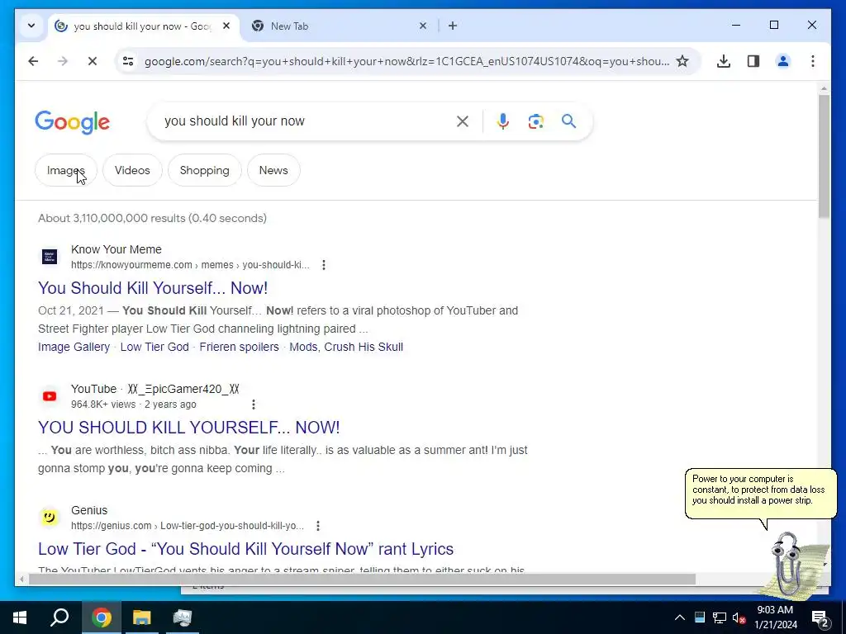Screen dimensions: 846x634
Task: Open the Frieren spoilers sitelink
Action: pyautogui.click(x=239, y=347)
